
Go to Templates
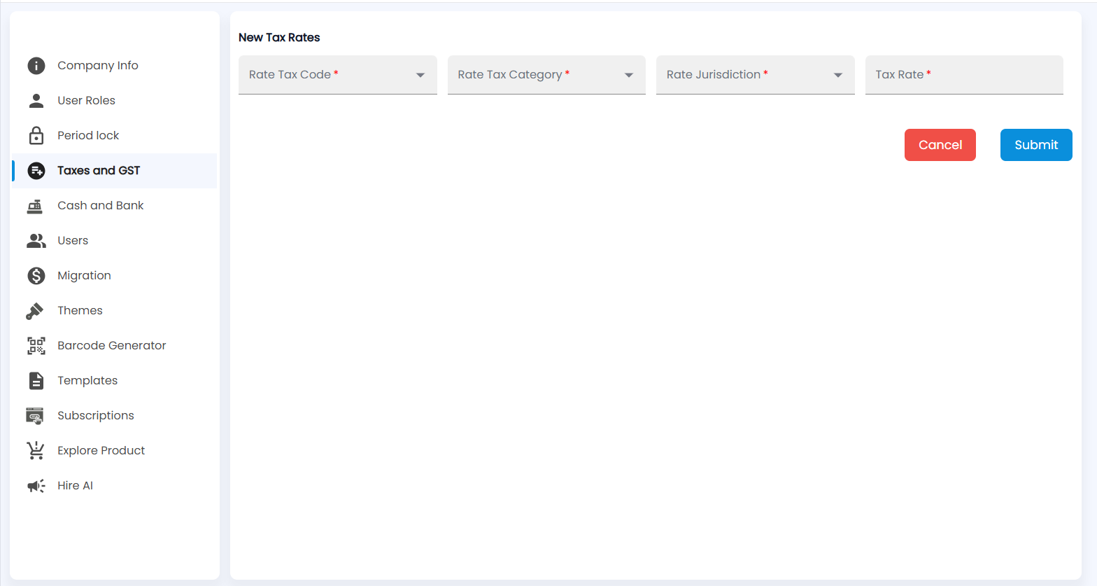point(115,381)
